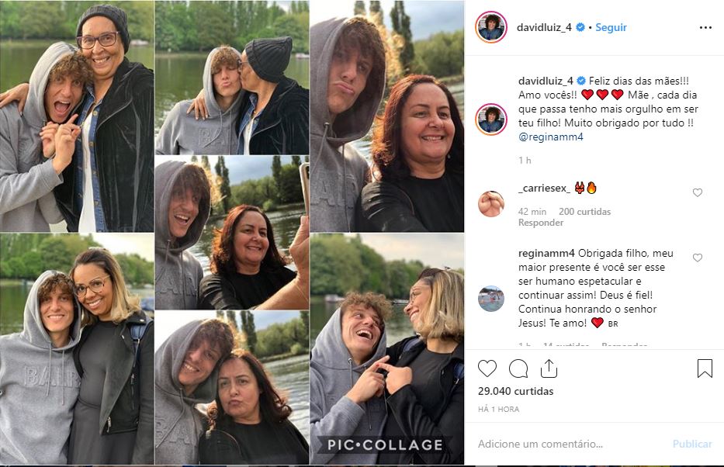Open the comment speech bubble icon
Image resolution: width=724 pixels, height=467 pixels.
click(518, 368)
